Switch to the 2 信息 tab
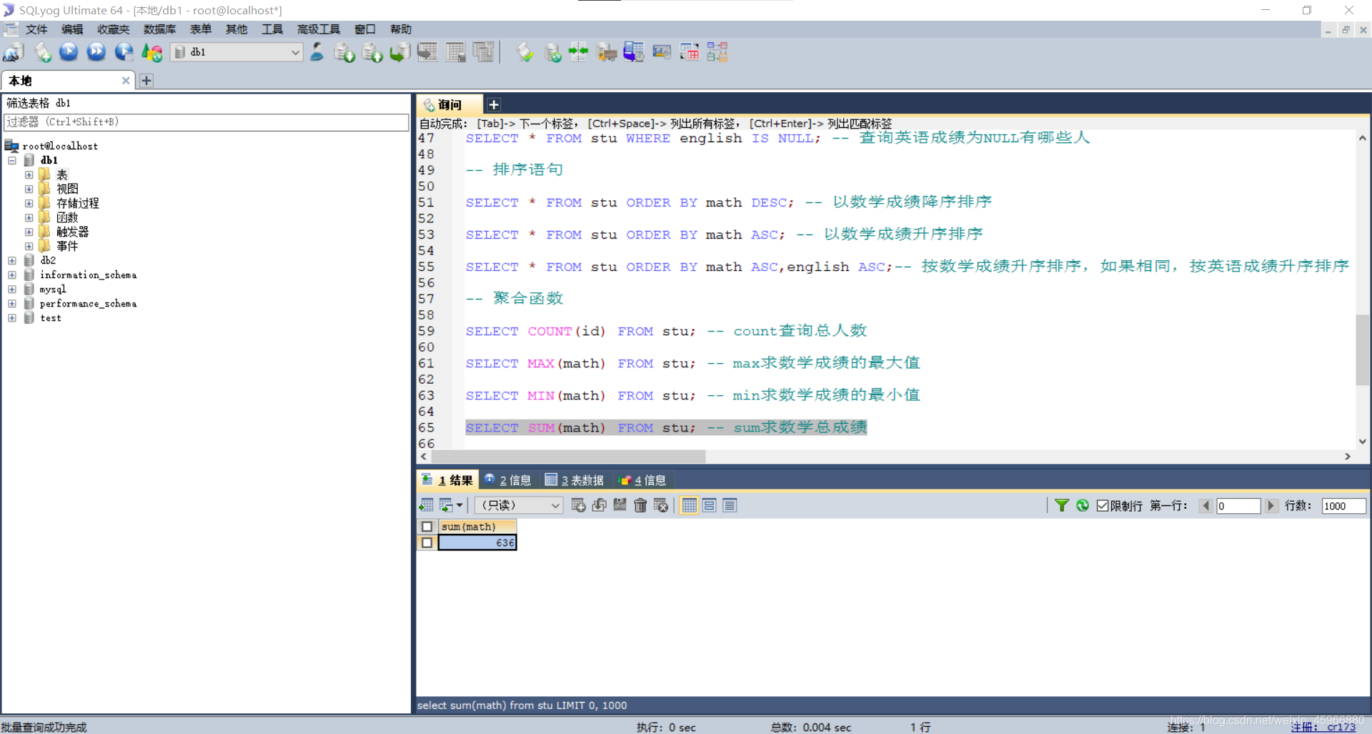The height and width of the screenshot is (734, 1372). tap(508, 480)
